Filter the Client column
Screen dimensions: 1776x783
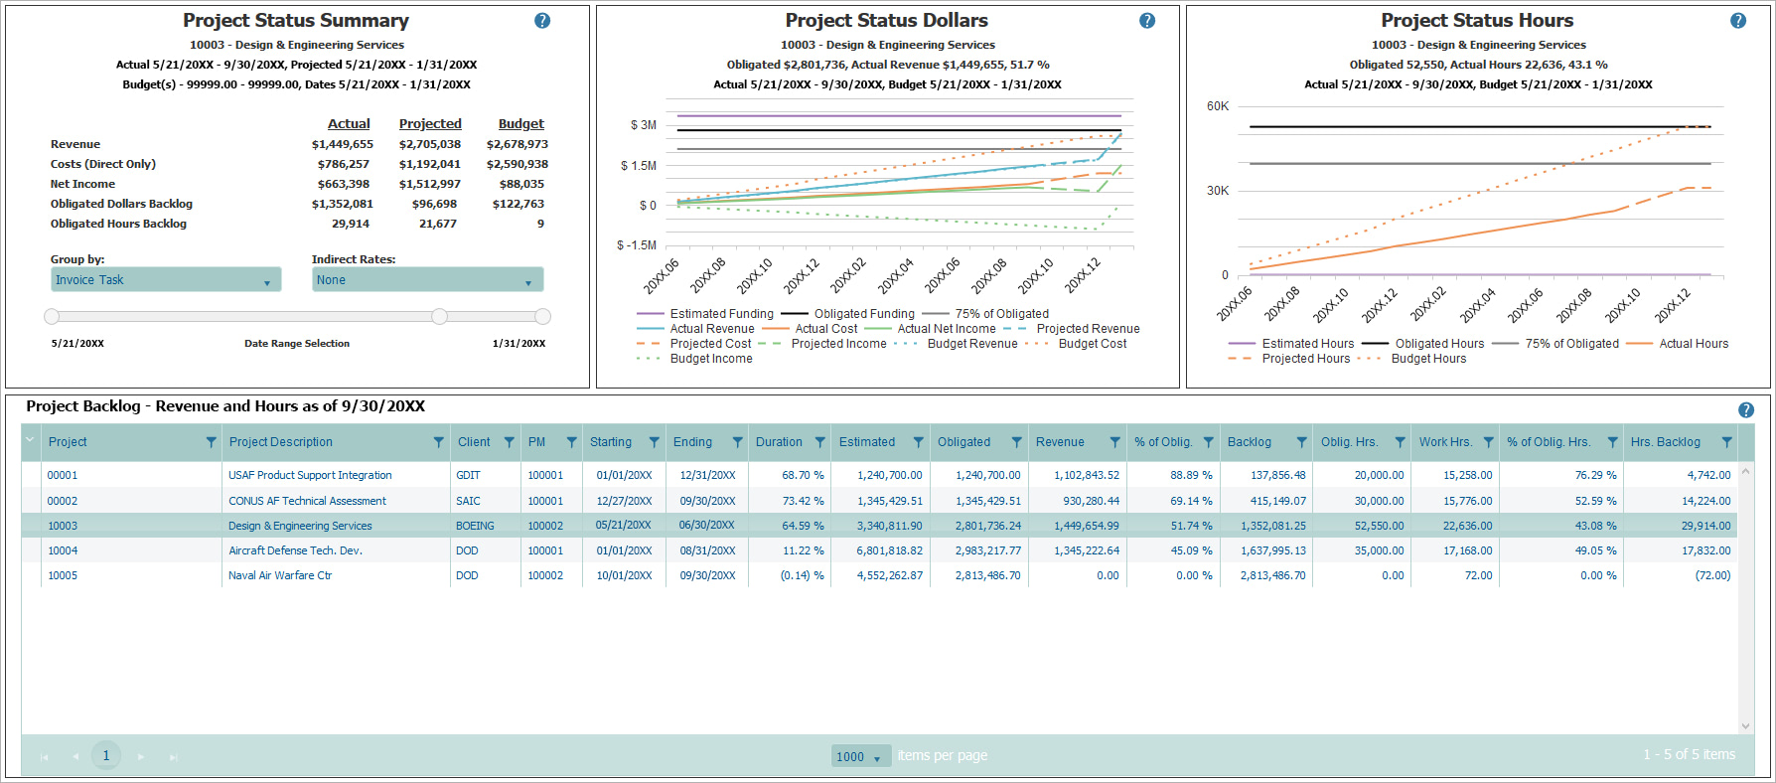point(509,442)
